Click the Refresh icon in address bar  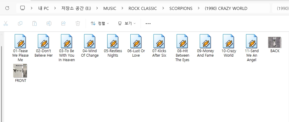click(x=7, y=8)
